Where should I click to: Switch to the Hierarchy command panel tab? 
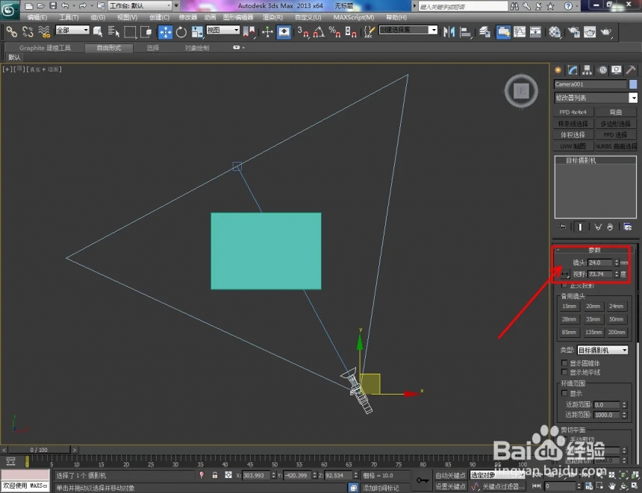[588, 70]
